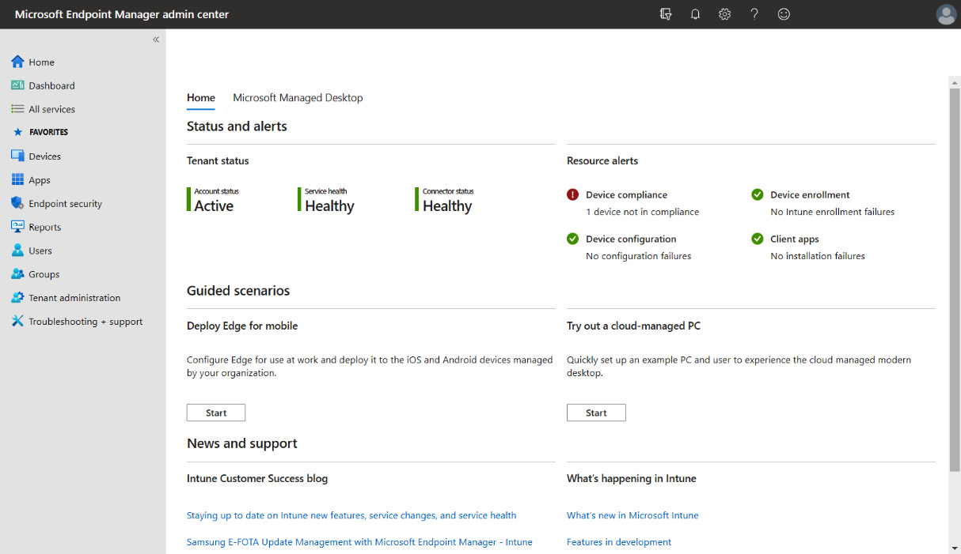Screen dimensions: 961x554
Task: Select the Groups people icon
Action: pyautogui.click(x=17, y=274)
